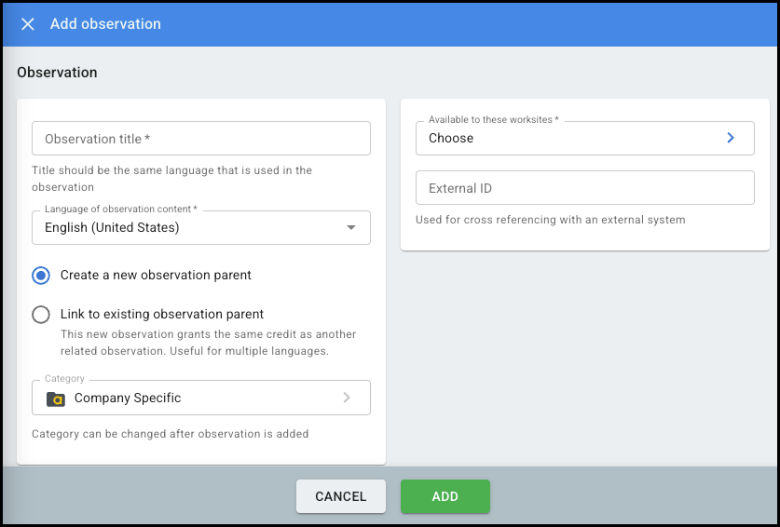This screenshot has width=780, height=527.
Task: Click the Company Specific folder icon
Action: (x=56, y=399)
